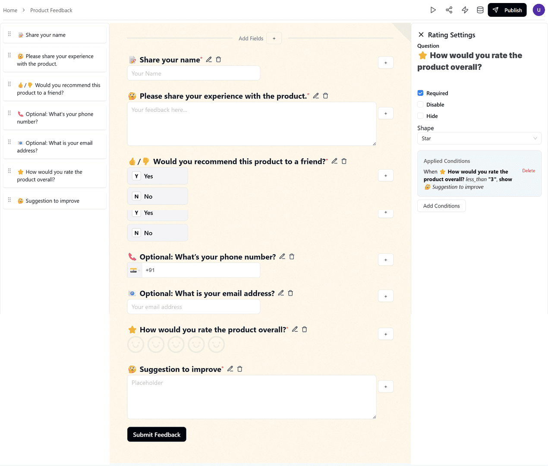
Task: Click the plus button beside Add Fields
Action: pos(274,38)
